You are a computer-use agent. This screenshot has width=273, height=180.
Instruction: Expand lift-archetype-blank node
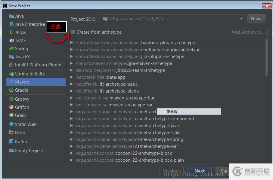[72, 91]
